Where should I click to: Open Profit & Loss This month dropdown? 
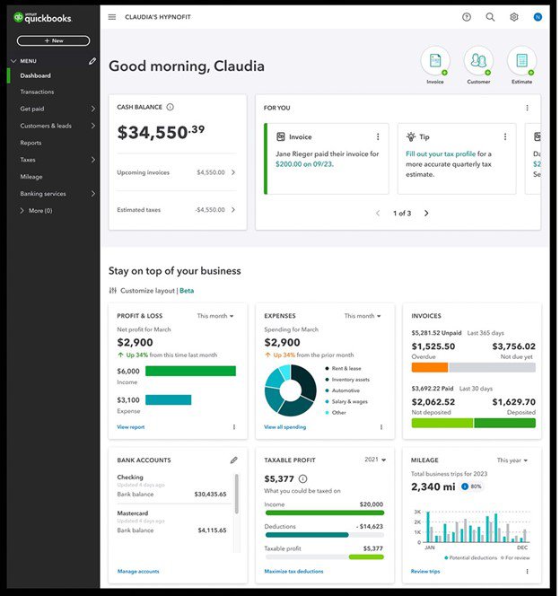[x=215, y=316]
